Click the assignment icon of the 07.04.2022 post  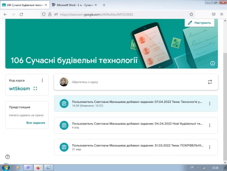pyautogui.click(x=64, y=103)
